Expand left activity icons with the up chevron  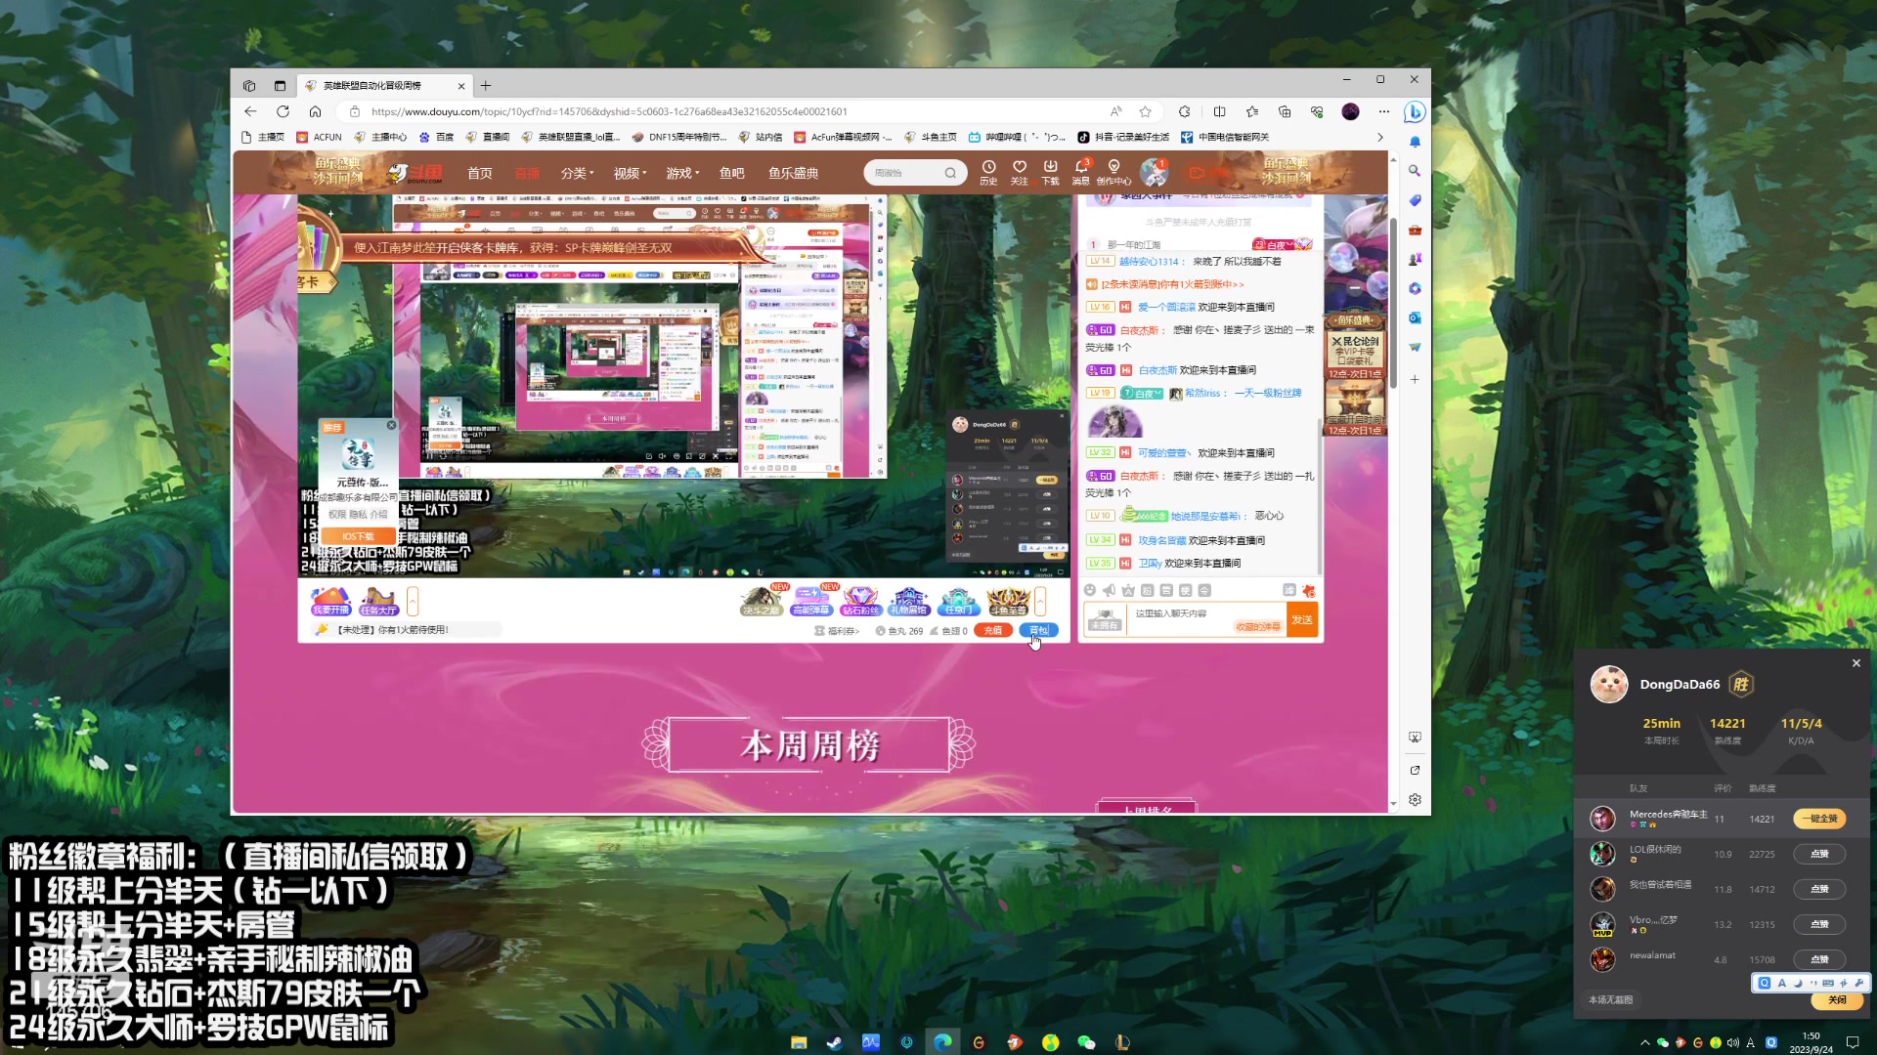[413, 601]
